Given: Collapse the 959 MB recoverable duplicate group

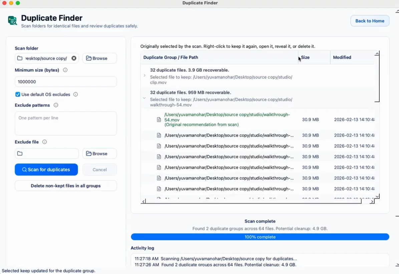Looking at the screenshot, I should (x=144, y=98).
